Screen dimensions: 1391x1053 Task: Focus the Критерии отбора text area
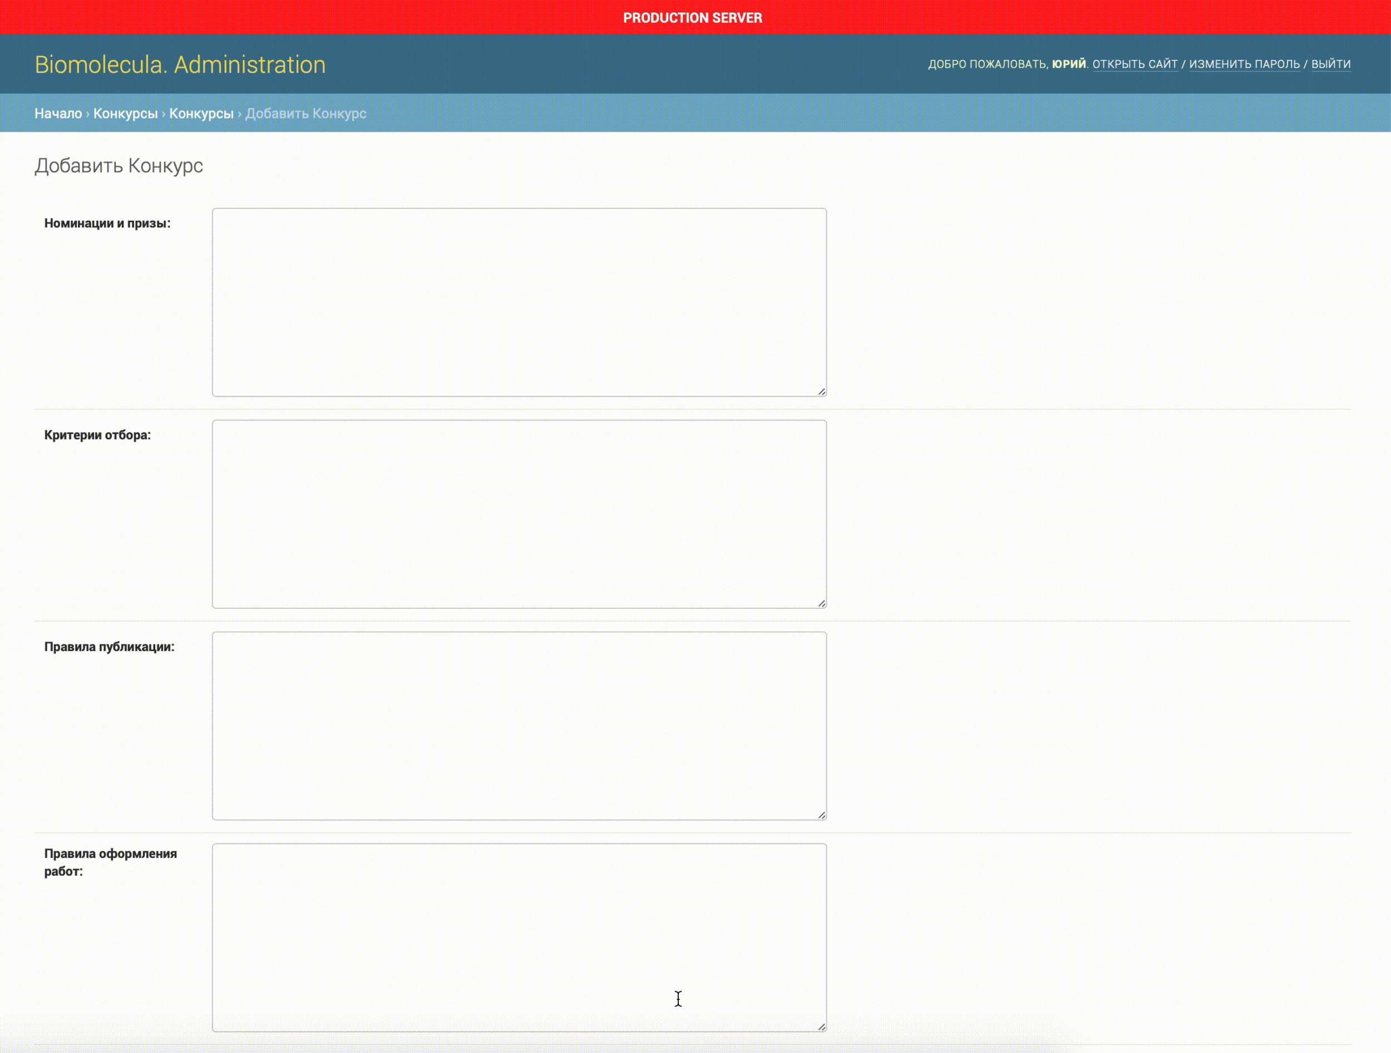[x=519, y=514]
